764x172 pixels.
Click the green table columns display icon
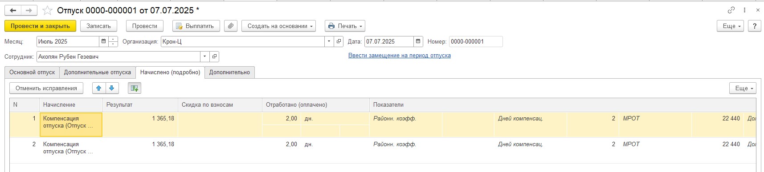pos(134,88)
